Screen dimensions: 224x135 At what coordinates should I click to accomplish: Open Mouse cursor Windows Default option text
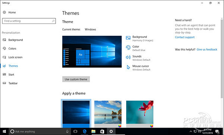point(141,68)
